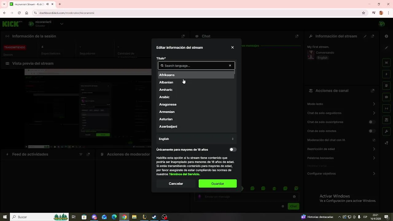This screenshot has height=221, width=393.
Task: Click sidebar broadcast signal icon
Action: coord(387,108)
